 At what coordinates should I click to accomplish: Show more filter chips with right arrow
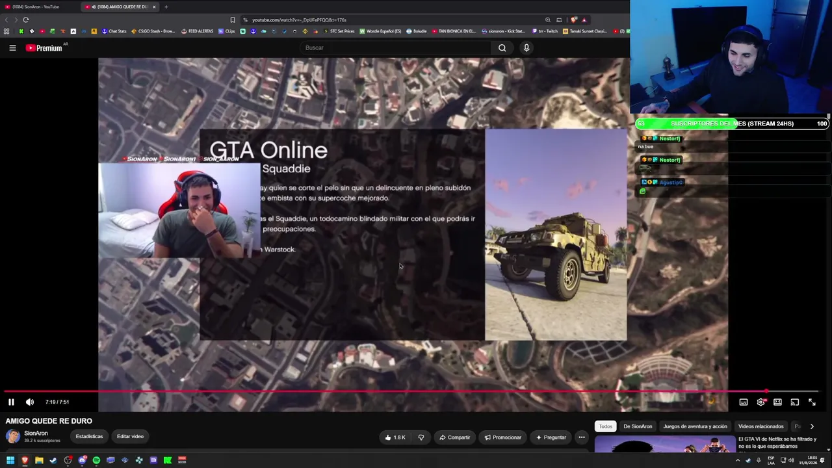812,426
